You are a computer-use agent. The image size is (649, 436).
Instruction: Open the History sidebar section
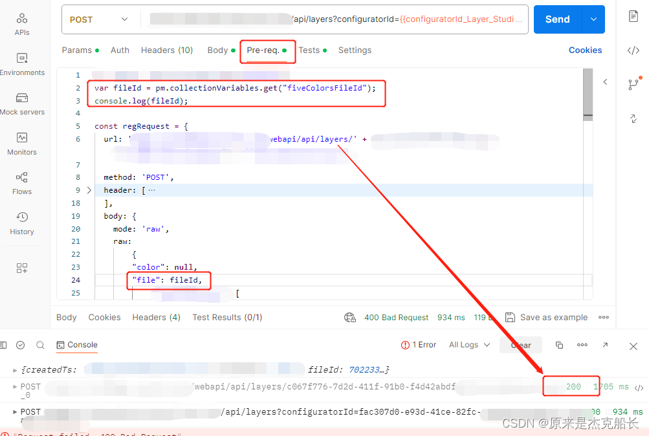click(x=21, y=219)
